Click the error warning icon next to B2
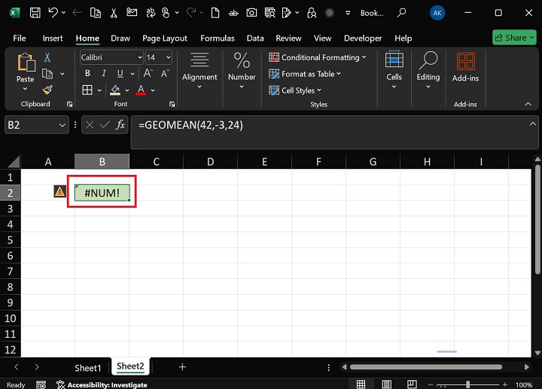 [x=59, y=191]
